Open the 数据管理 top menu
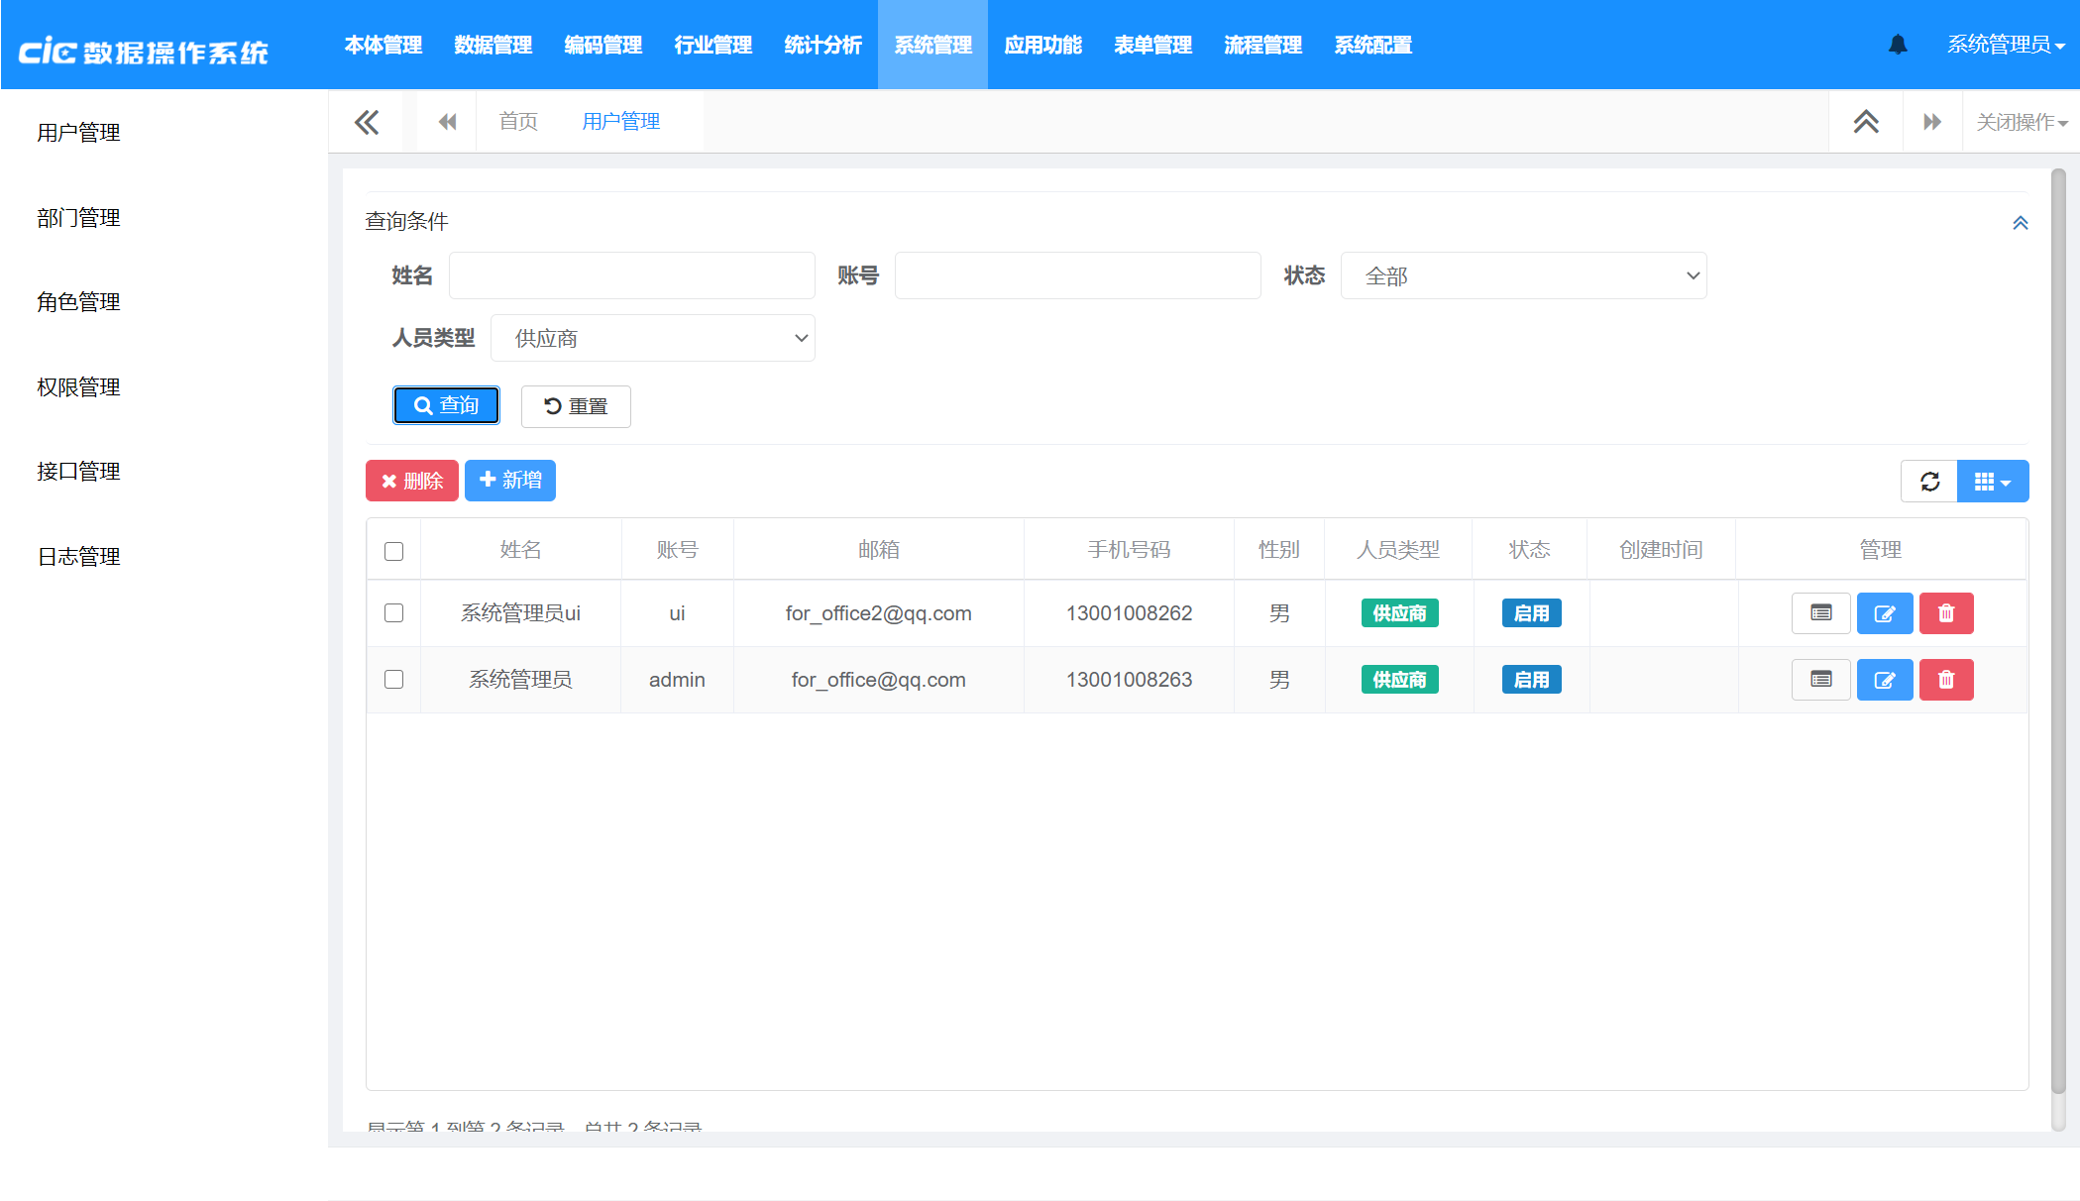 point(493,46)
